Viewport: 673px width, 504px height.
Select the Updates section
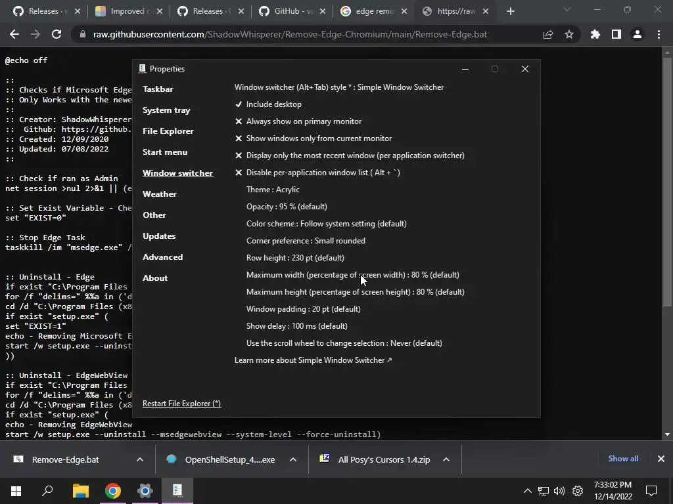159,236
